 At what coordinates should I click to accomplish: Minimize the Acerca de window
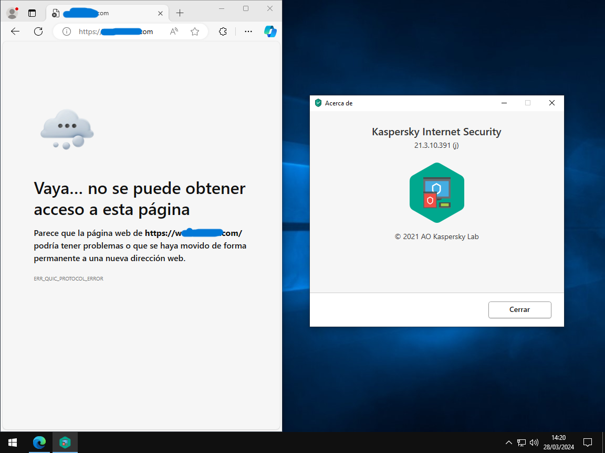[x=504, y=103]
